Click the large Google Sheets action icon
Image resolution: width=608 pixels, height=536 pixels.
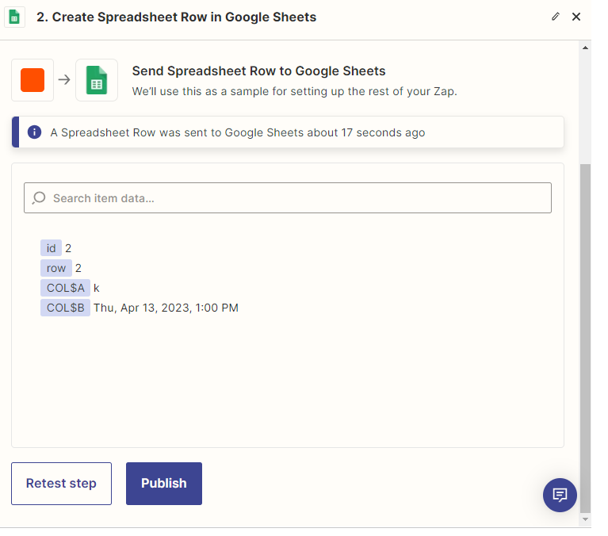[x=97, y=80]
